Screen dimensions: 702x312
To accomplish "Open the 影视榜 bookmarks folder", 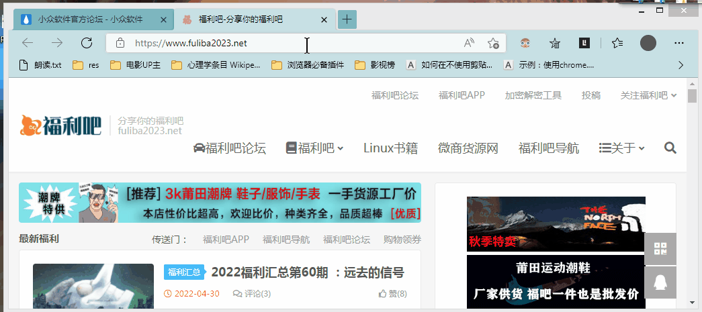I will click(375, 65).
